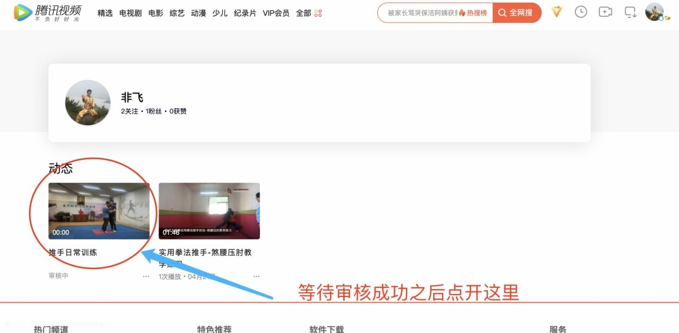Click the flame 热搜榜 icon
This screenshot has height=333, width=679.
coord(462,13)
